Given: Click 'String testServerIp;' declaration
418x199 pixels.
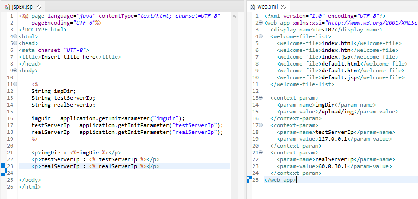Looking at the screenshot, I should [x=63, y=98].
